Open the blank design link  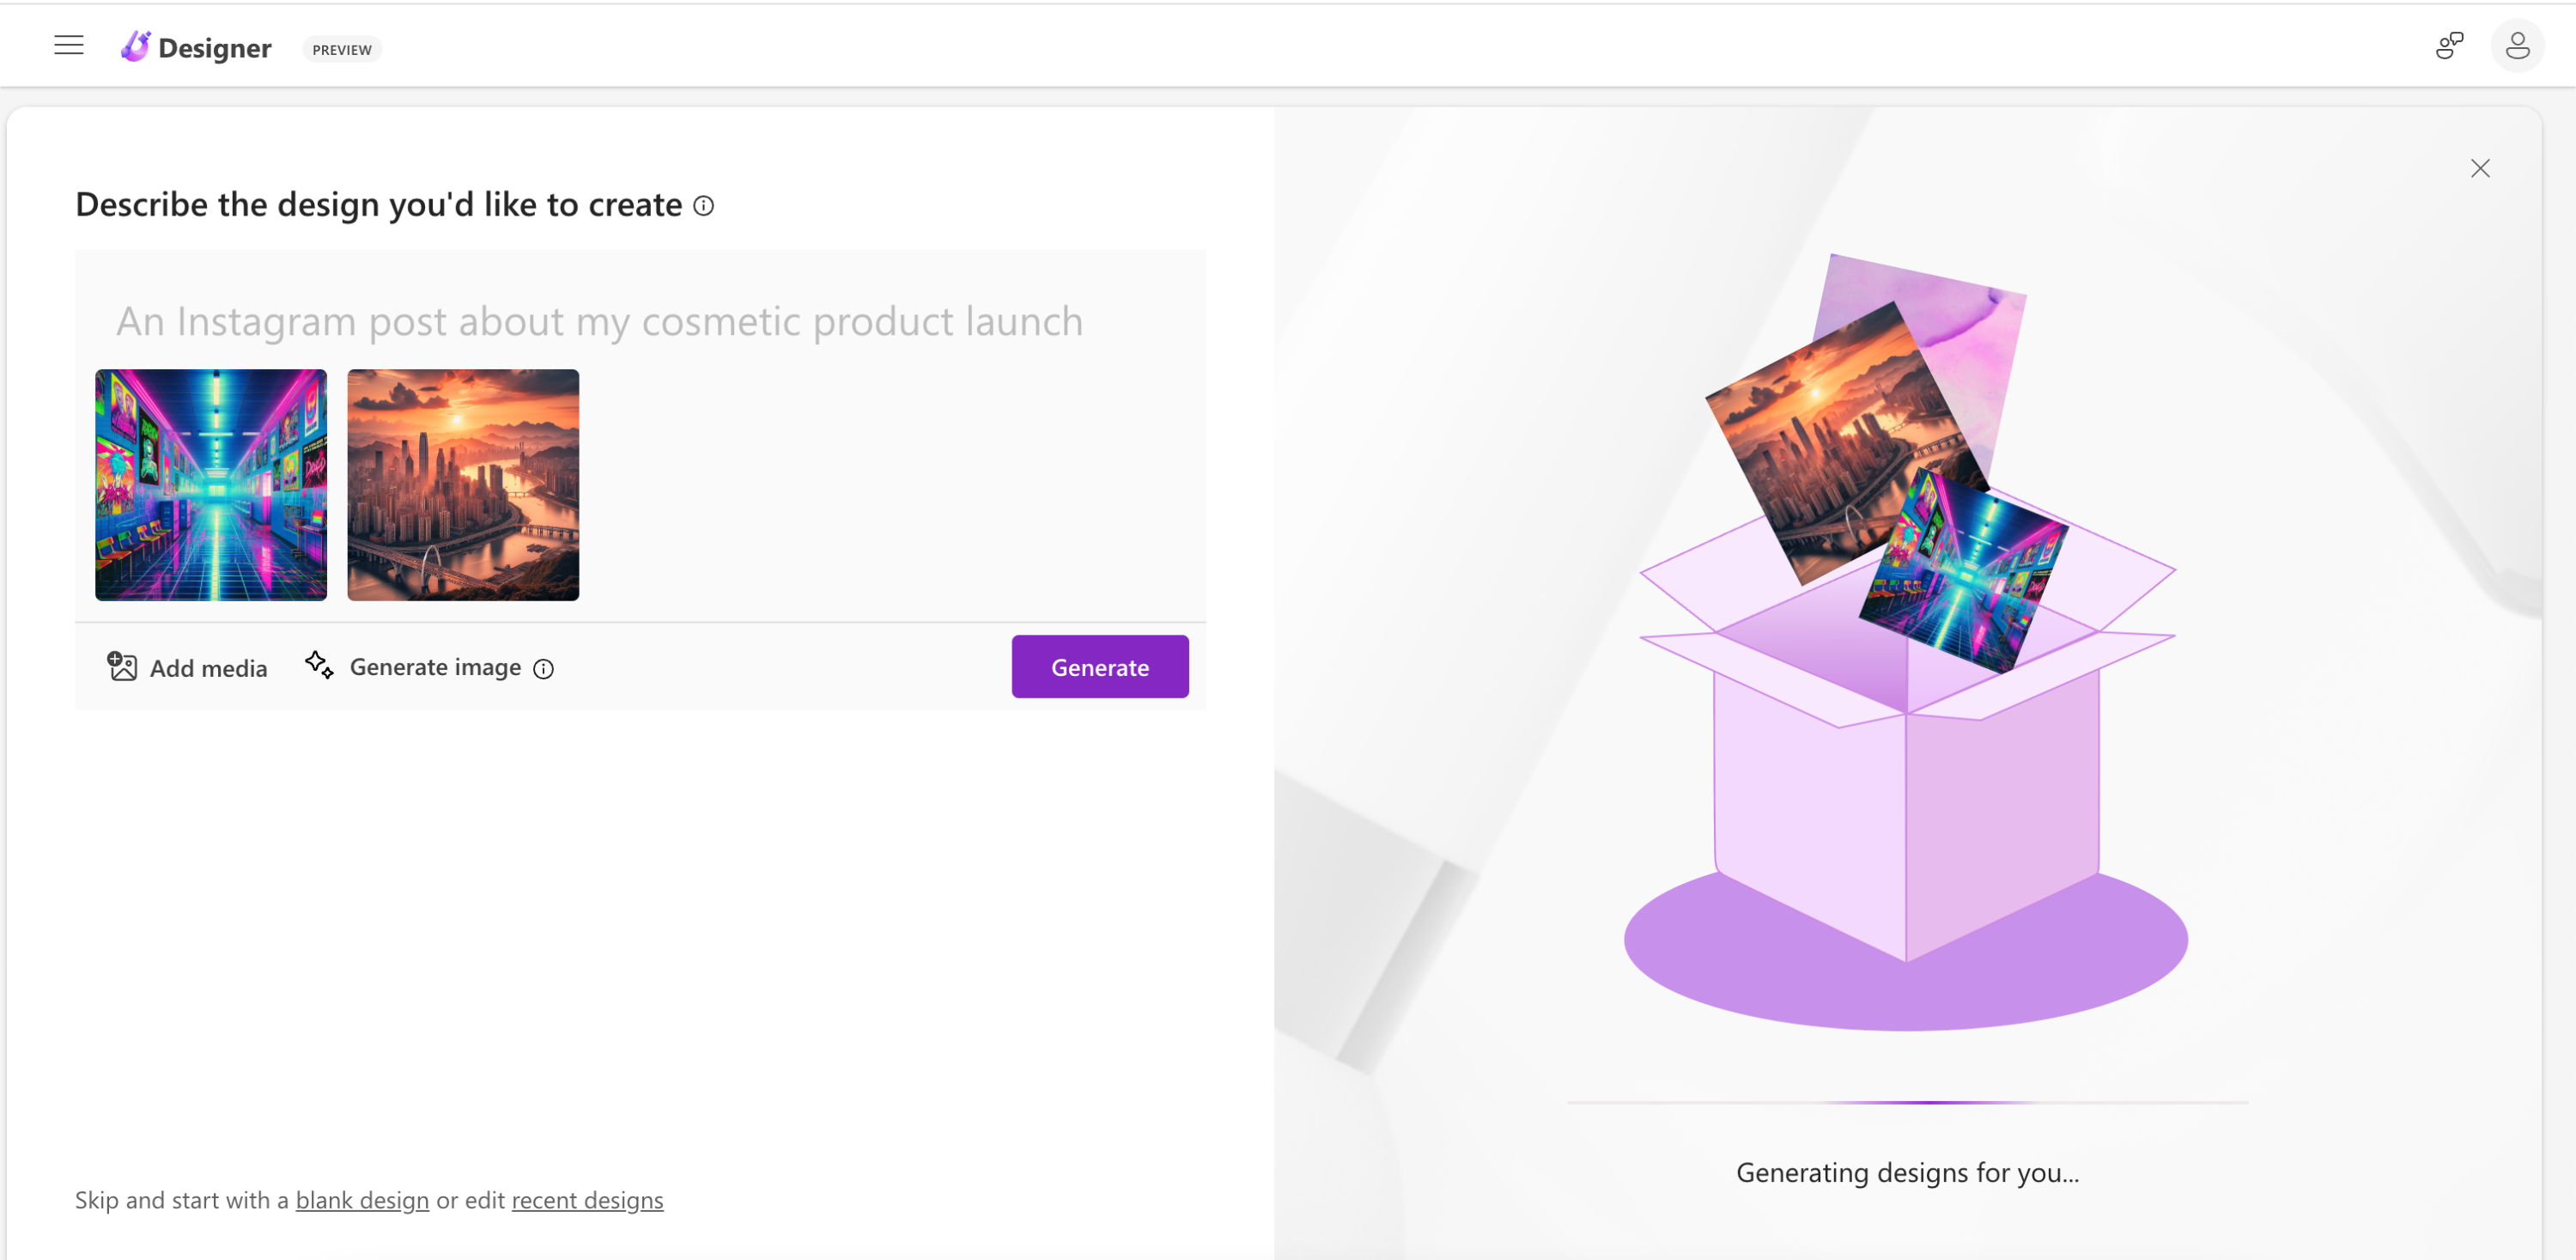[362, 1200]
